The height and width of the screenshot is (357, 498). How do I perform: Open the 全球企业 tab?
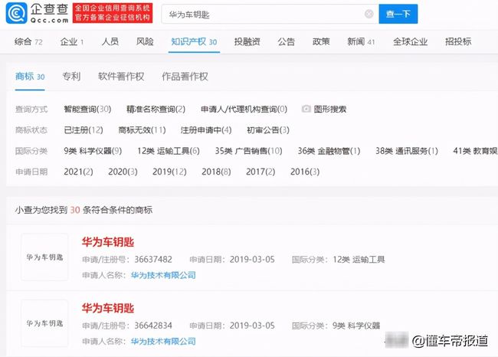click(410, 41)
